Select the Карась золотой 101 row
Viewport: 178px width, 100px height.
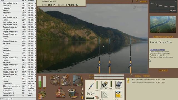18,96
